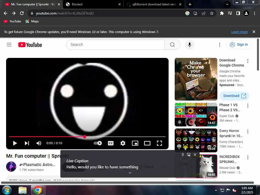The width and height of the screenshot is (260, 195).
Task: Close the Blocked tab
Action: (120, 4)
